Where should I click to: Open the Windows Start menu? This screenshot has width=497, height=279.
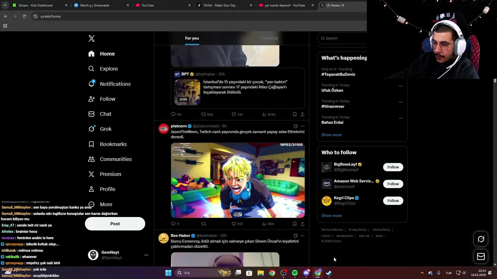[x=168, y=273]
